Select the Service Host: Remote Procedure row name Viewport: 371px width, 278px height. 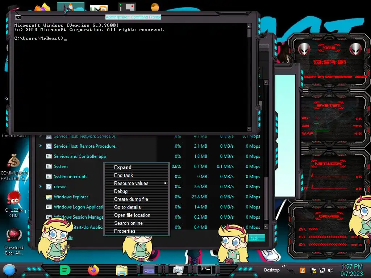pyautogui.click(x=86, y=146)
